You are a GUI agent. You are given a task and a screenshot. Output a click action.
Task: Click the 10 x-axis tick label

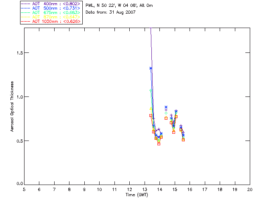tap(99, 189)
